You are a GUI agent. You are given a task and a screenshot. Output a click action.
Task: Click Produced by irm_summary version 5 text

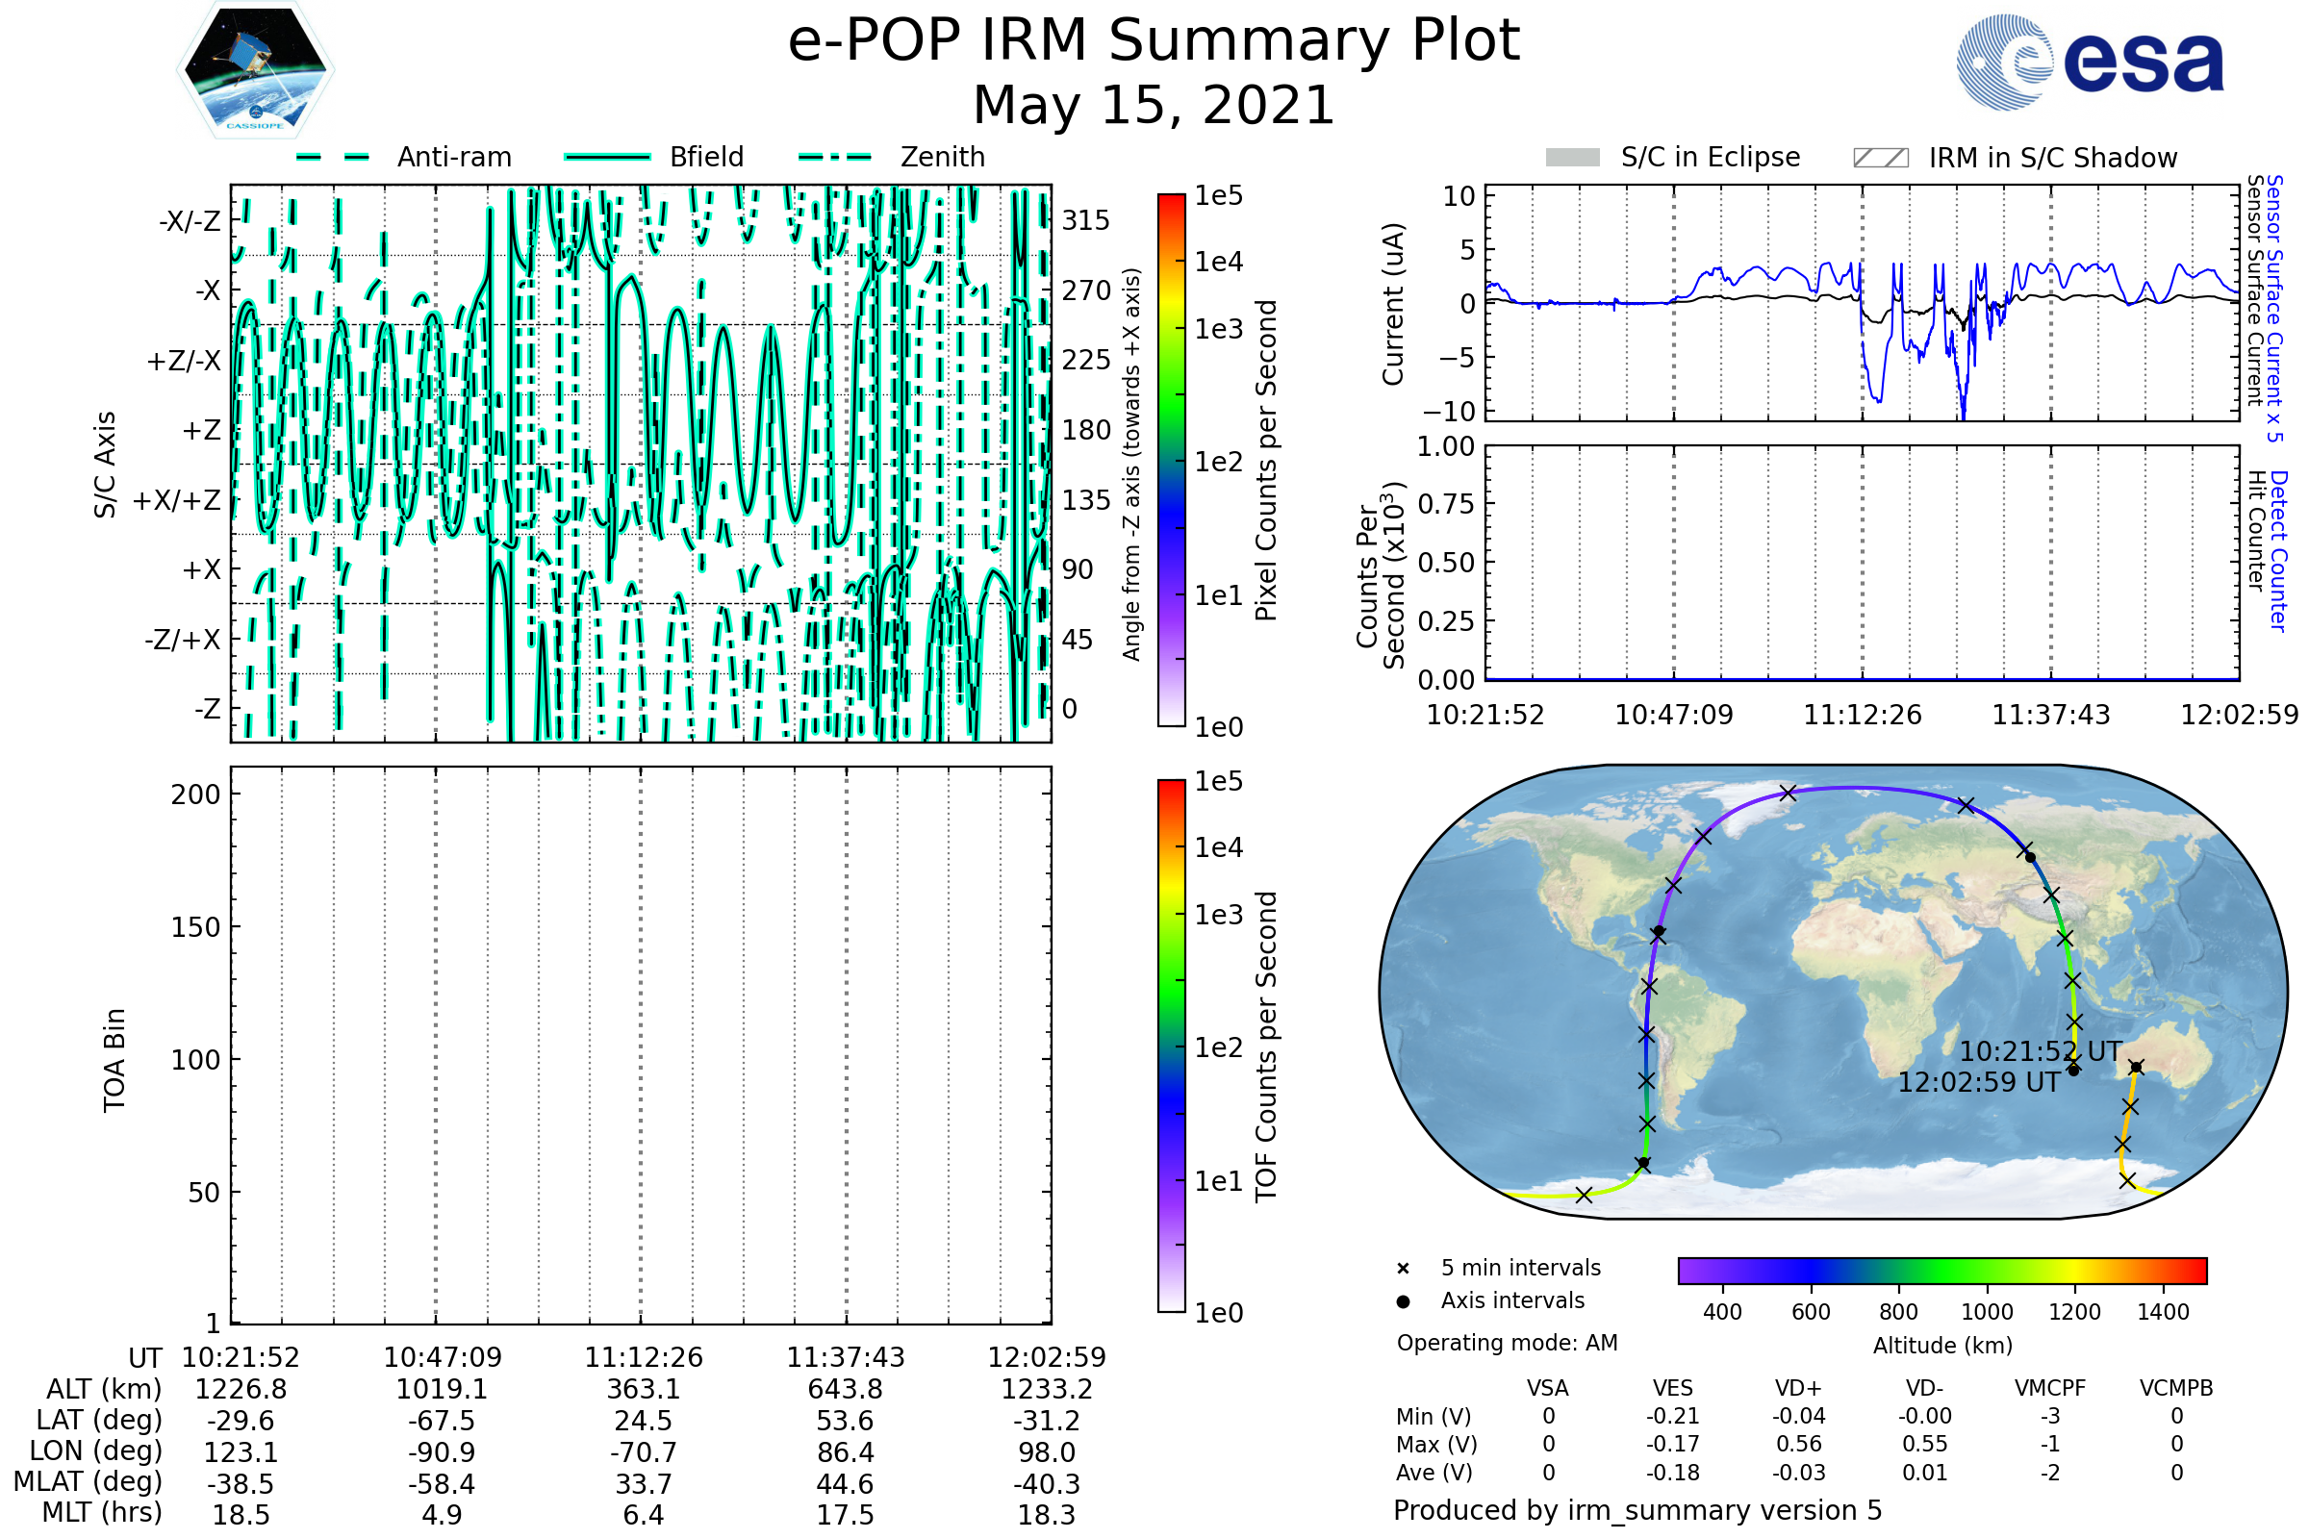click(1637, 1510)
